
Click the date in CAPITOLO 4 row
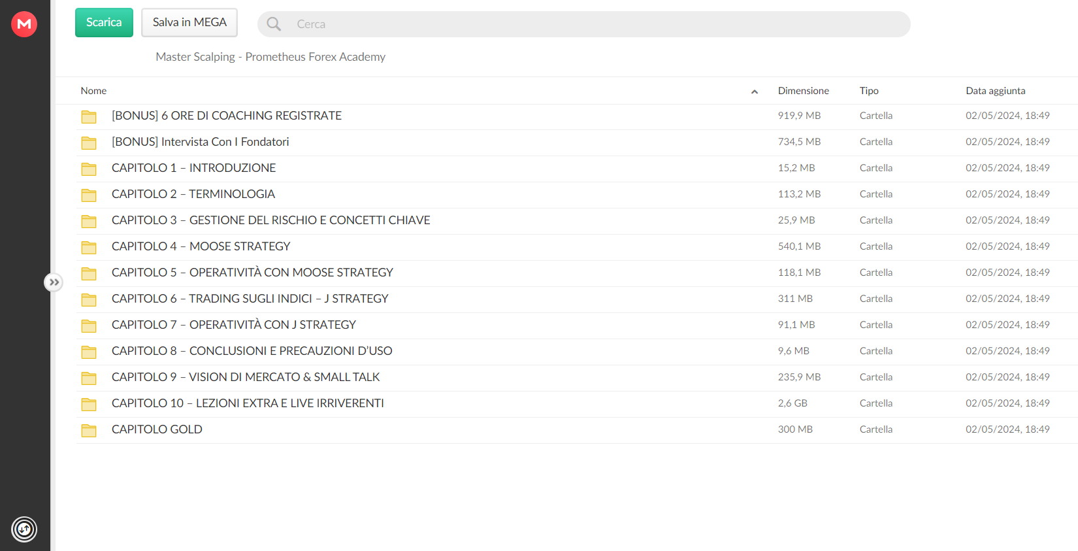[1007, 246]
